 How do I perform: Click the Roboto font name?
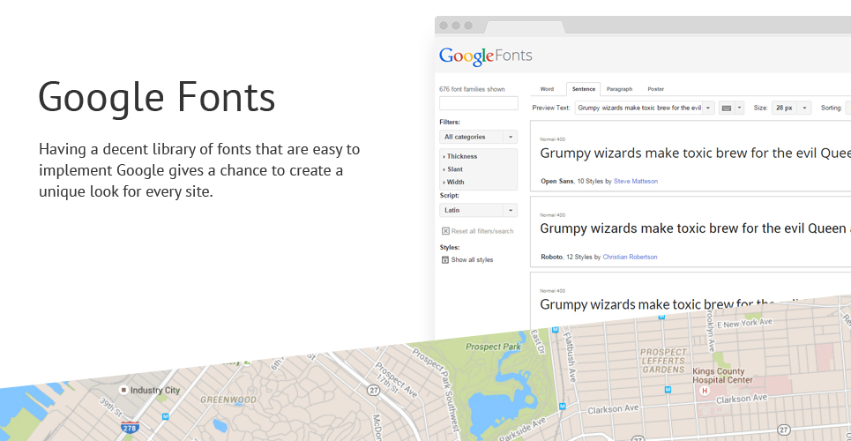point(551,257)
